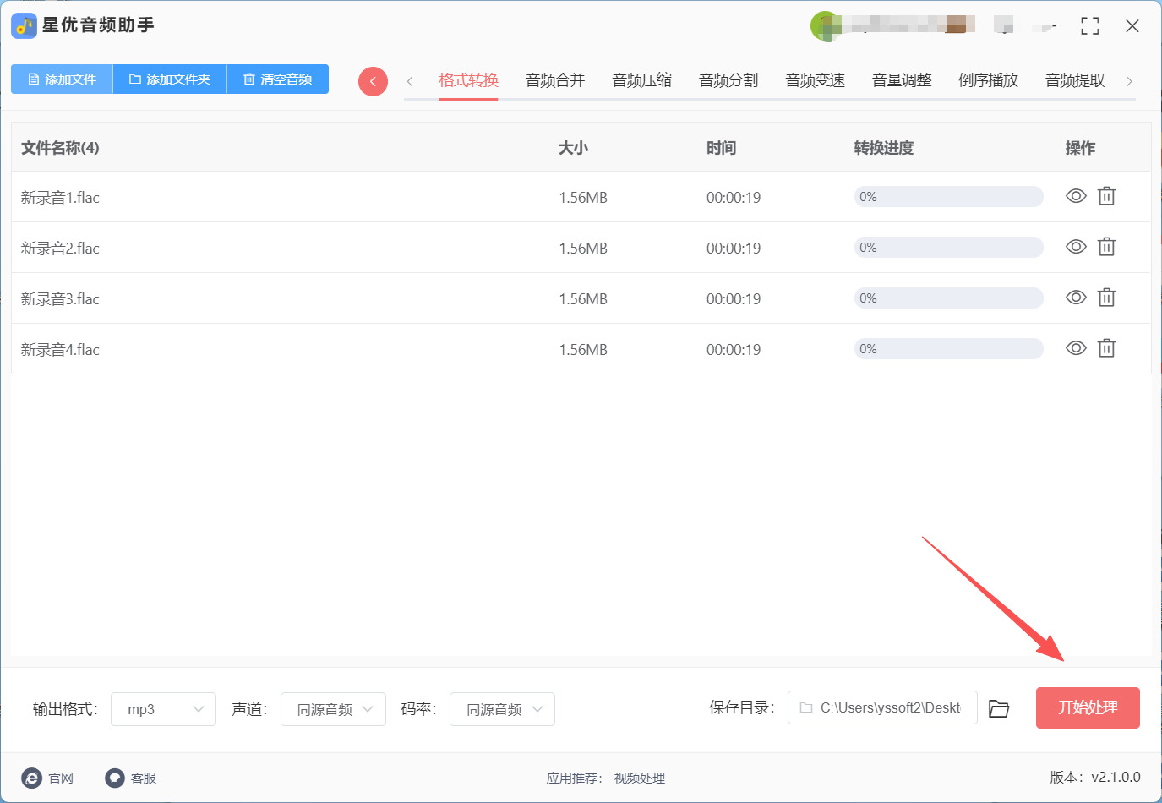
Task: Switch to 音频合并 tab
Action: tap(554, 80)
